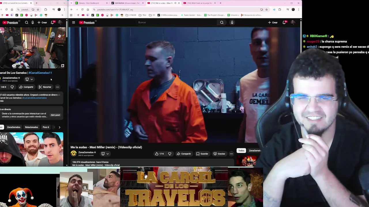Screen dimensions: 369x207
Task: Expand notification bell dropdown for ZonaGemelos in right window
Action: (105, 154)
